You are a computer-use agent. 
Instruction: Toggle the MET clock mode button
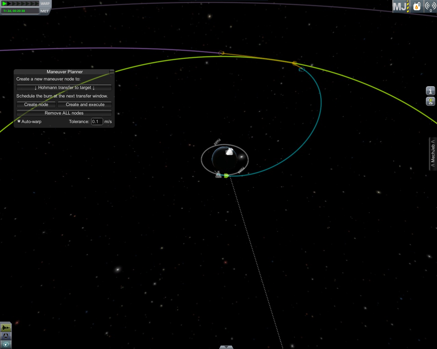point(44,11)
